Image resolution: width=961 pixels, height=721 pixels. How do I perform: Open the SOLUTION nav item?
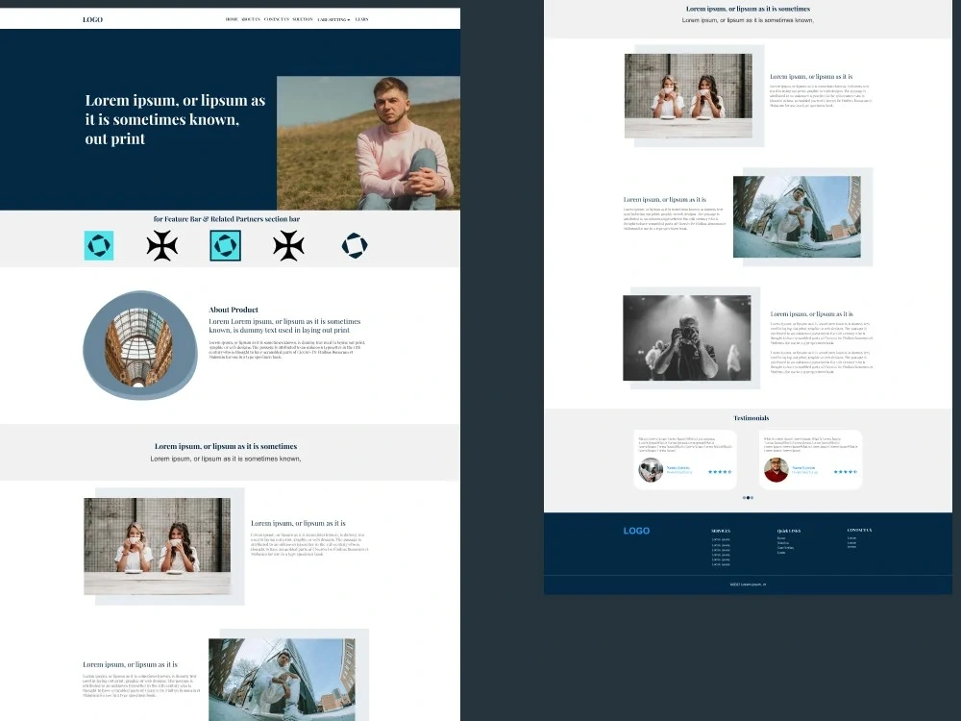(303, 19)
